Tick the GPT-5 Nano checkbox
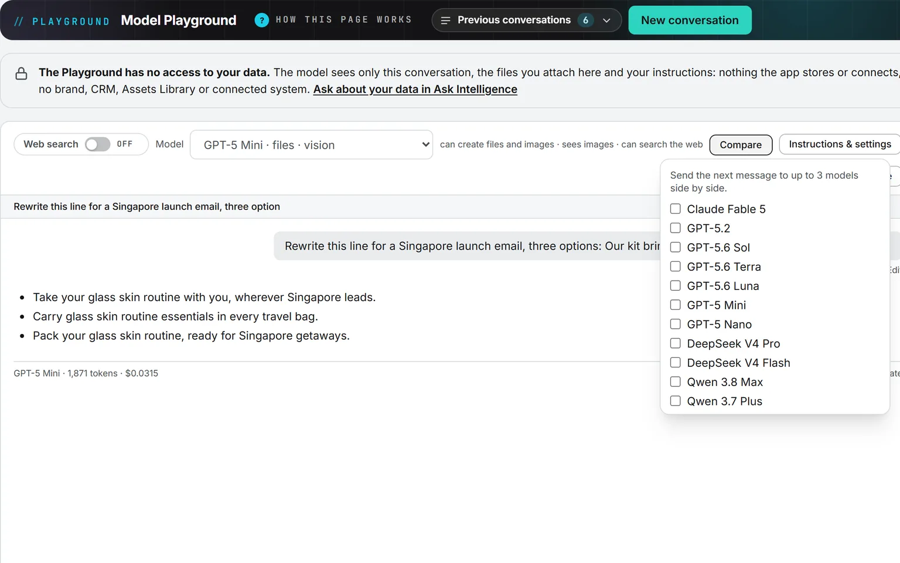This screenshot has width=900, height=563. click(x=676, y=324)
